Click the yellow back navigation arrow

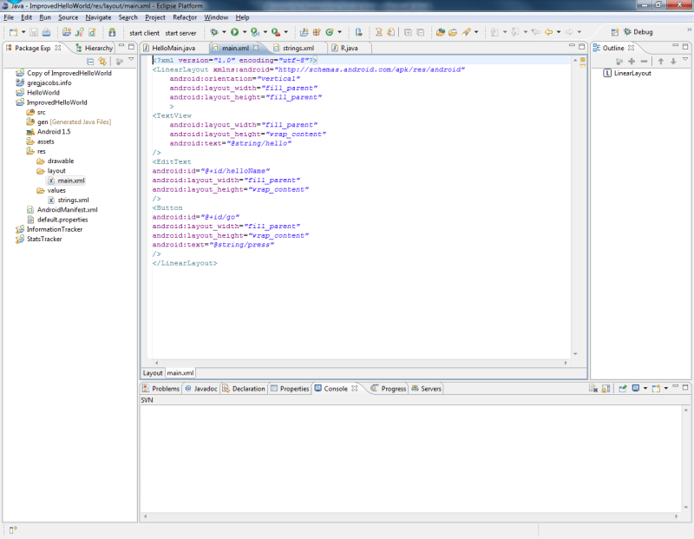(548, 32)
